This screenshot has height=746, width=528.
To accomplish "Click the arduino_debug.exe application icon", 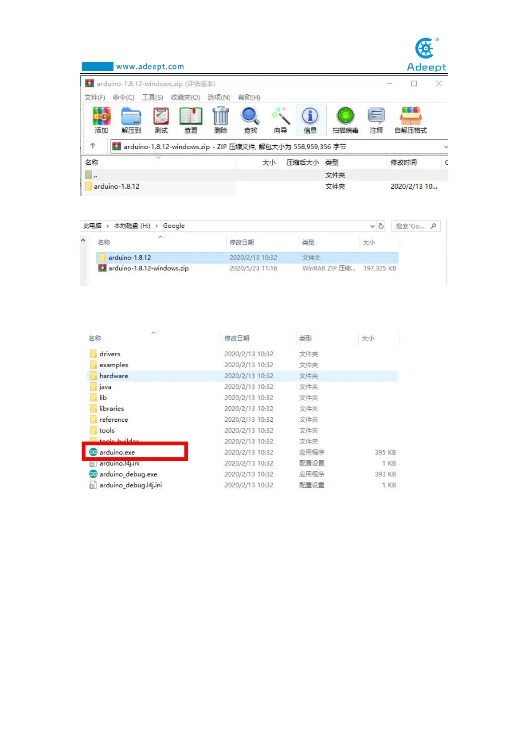I will (x=93, y=474).
